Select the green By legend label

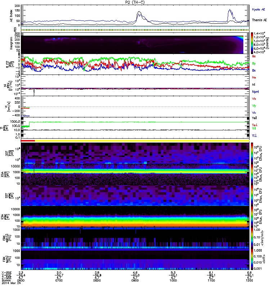tap(255, 63)
